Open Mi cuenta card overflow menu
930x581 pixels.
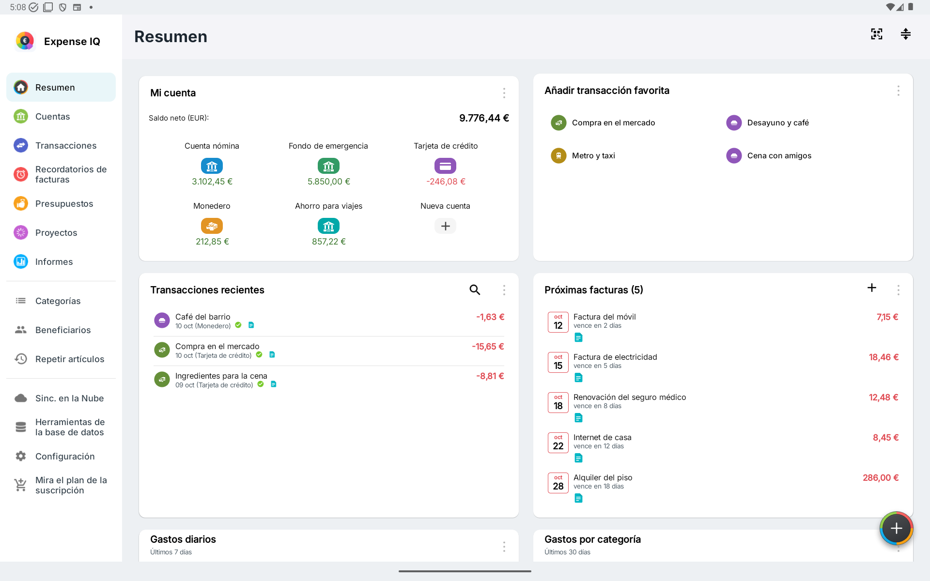[504, 93]
